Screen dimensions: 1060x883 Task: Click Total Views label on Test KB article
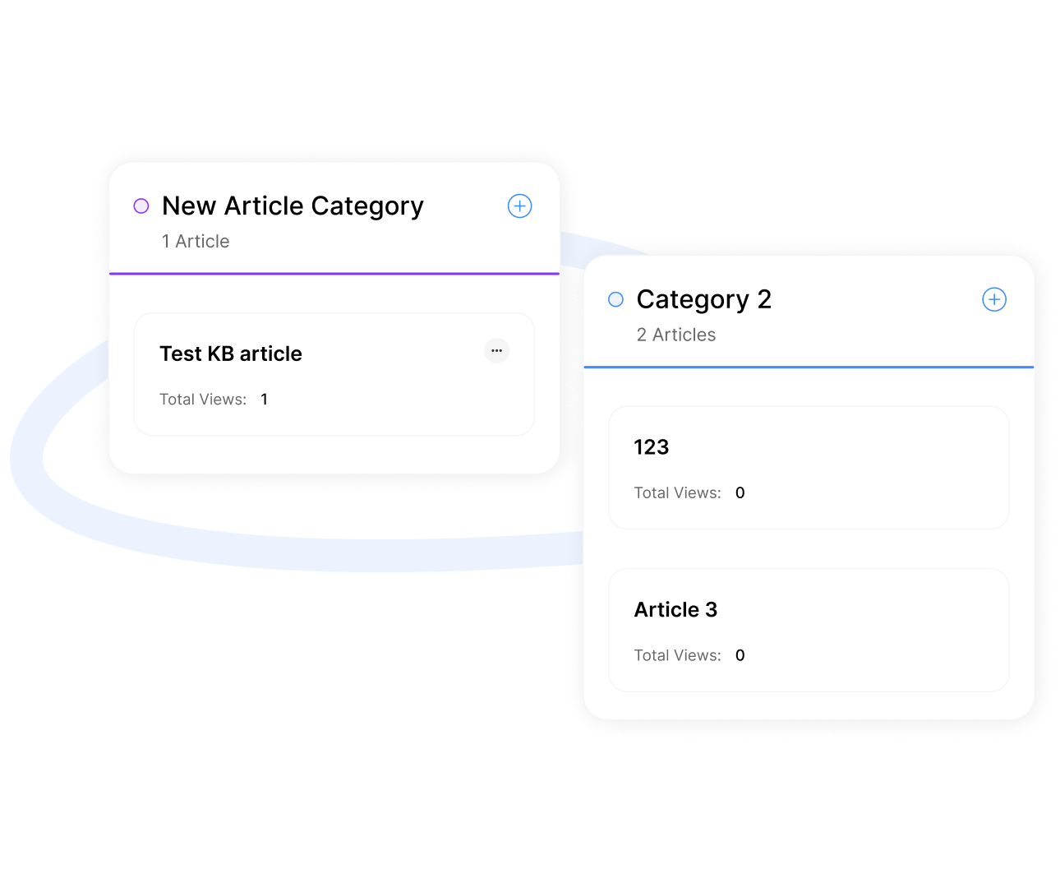click(203, 400)
